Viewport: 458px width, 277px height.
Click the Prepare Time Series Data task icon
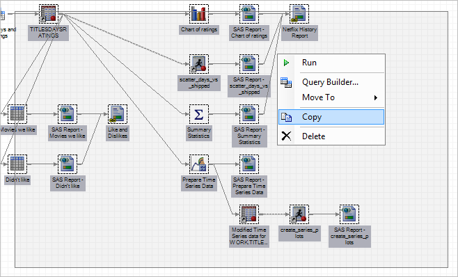tap(199, 164)
